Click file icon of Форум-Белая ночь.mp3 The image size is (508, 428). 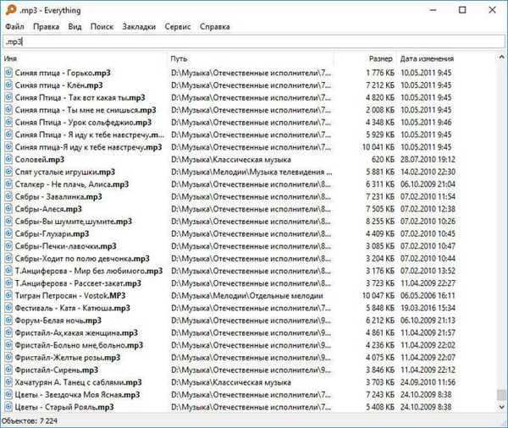point(8,321)
